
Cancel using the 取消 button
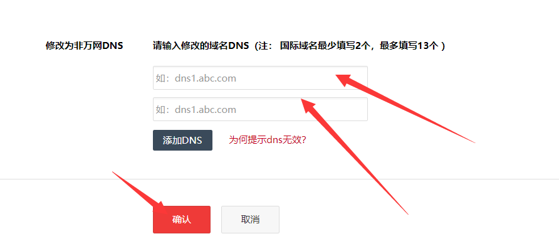250,220
